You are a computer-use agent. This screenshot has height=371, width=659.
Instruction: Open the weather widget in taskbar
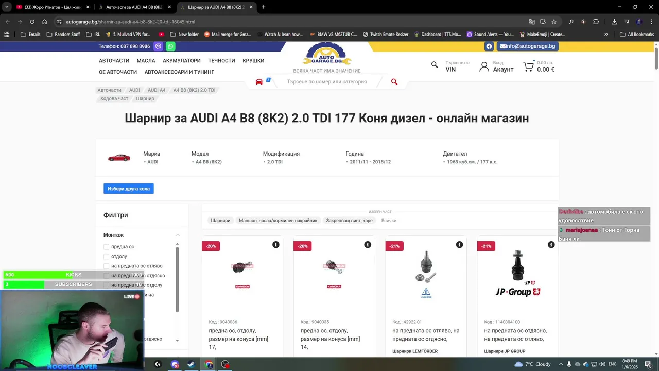click(532, 364)
